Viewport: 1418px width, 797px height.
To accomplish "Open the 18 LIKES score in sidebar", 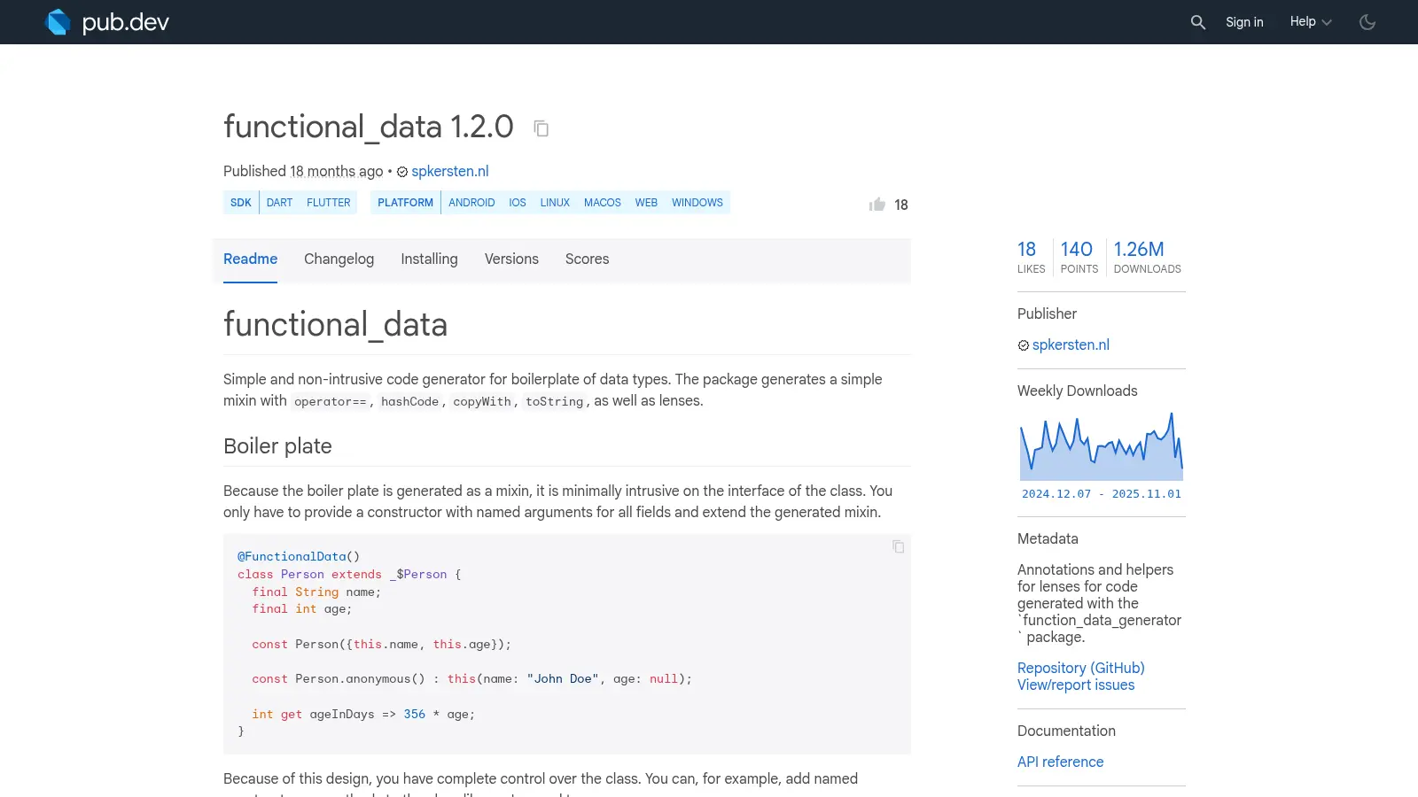I will [1031, 257].
